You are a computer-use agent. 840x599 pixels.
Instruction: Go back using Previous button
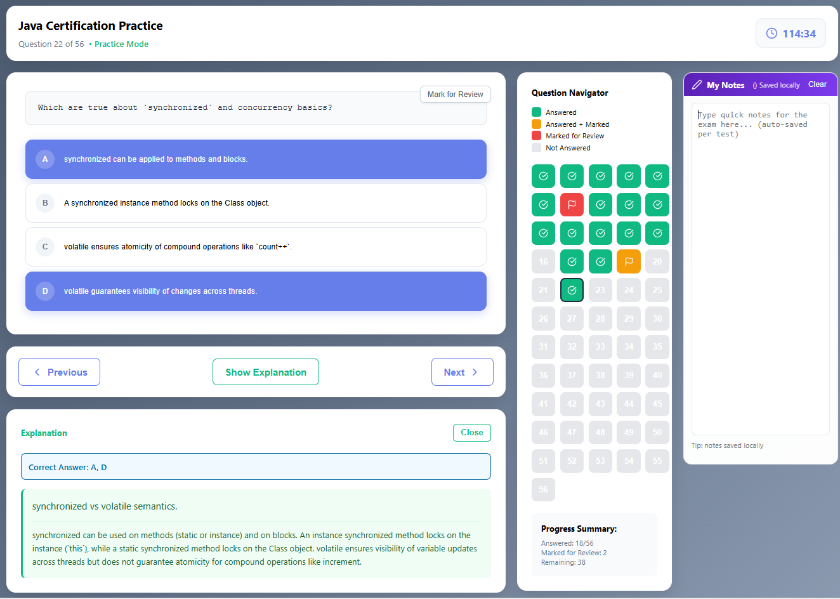click(59, 372)
